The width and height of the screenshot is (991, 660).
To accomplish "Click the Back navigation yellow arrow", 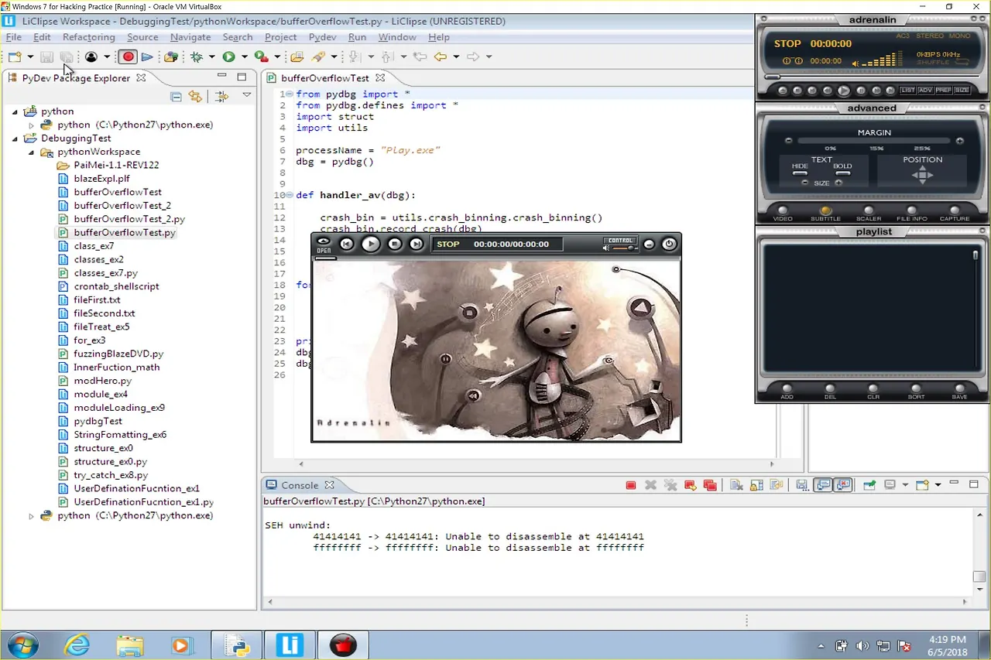I will (x=441, y=56).
